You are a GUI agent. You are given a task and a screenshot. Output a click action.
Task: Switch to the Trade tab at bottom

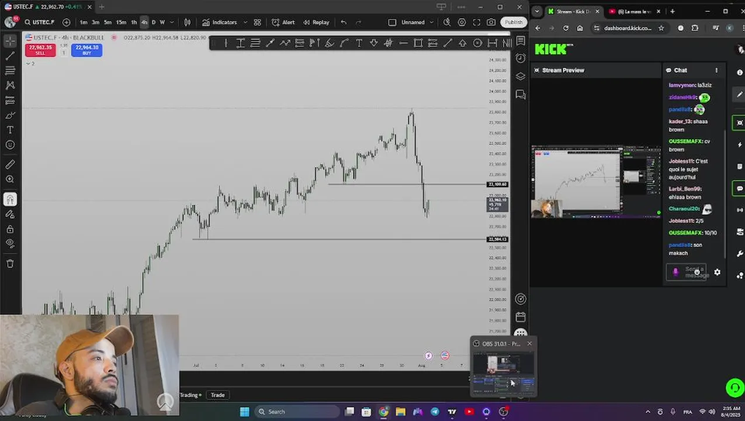[x=217, y=395]
